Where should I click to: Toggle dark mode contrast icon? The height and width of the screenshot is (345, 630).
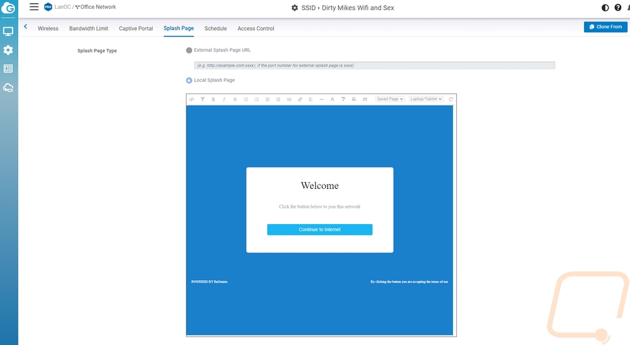[605, 8]
